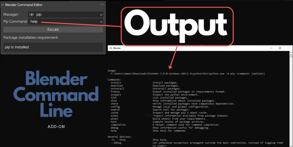Click the 'debug' command in Commands list
This screenshot has height=147, width=293.
[114, 128]
